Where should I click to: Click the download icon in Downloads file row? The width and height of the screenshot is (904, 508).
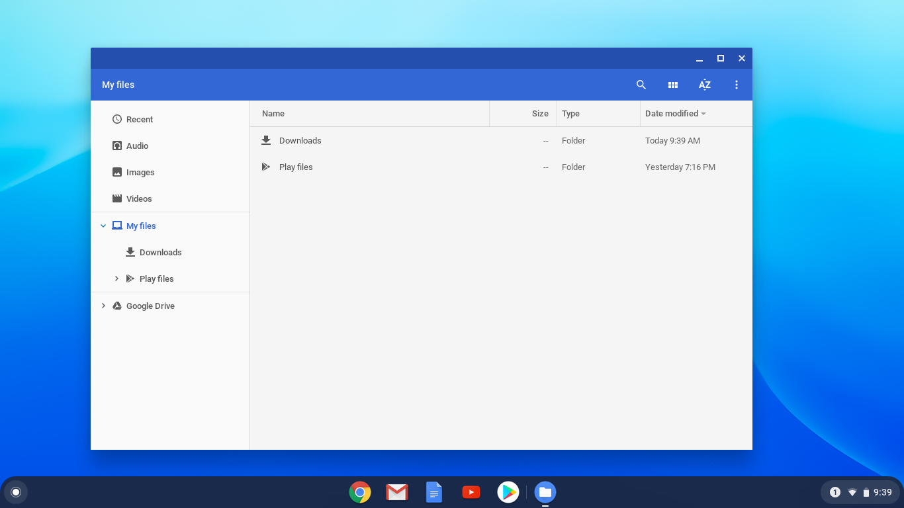[266, 140]
